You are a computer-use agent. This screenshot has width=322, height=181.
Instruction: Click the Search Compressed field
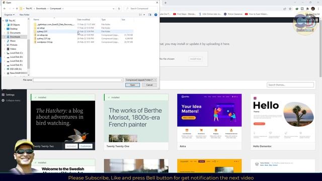coord(141,9)
